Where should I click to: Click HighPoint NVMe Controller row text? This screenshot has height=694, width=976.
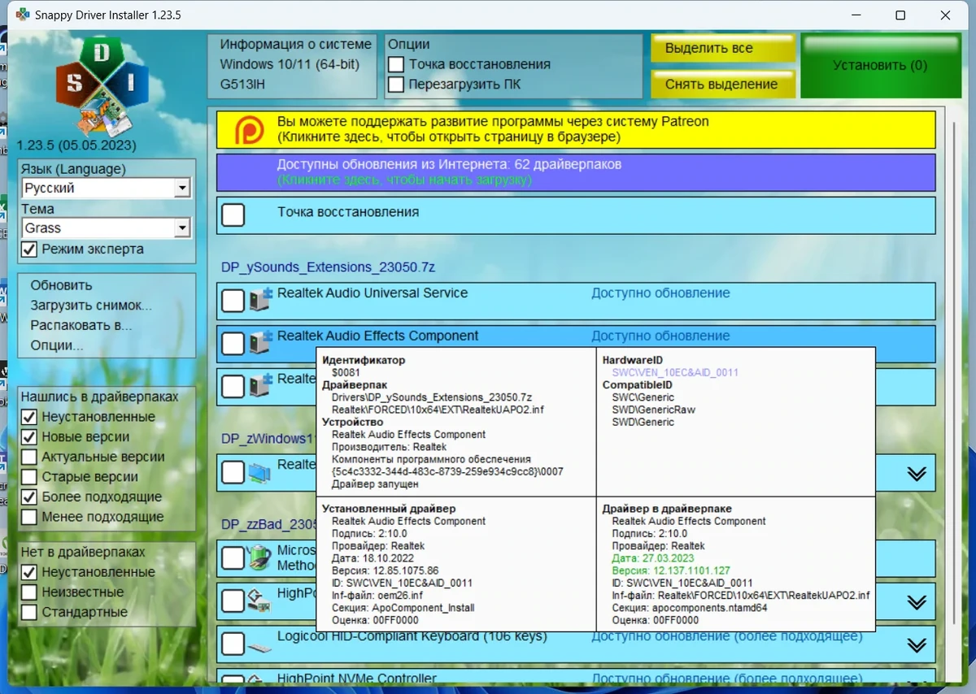click(x=357, y=679)
